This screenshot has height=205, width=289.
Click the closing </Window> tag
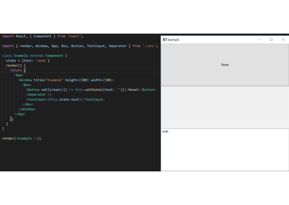pos(27,109)
